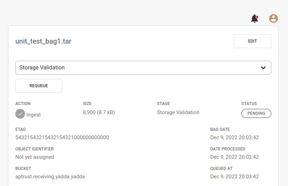This screenshot has height=186, width=288.
Task: Click the Ingest checkmark circle icon
Action: (20, 114)
